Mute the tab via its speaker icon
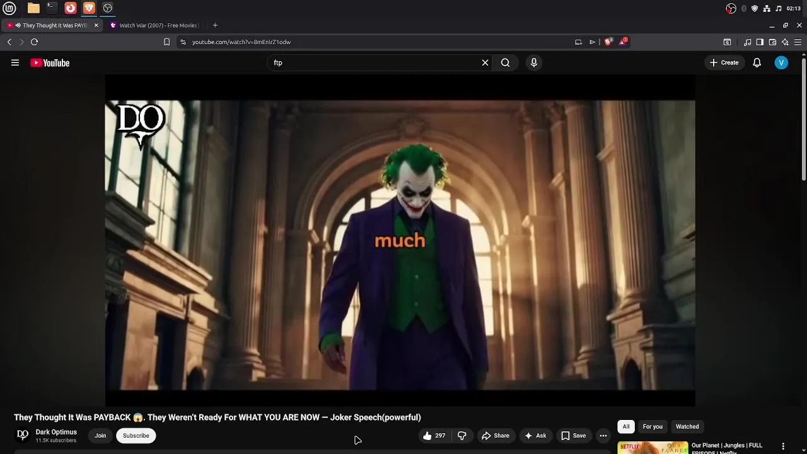807x454 pixels. tap(18, 25)
